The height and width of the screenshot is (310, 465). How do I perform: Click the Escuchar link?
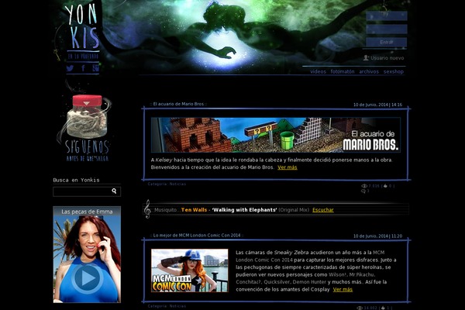coord(323,210)
